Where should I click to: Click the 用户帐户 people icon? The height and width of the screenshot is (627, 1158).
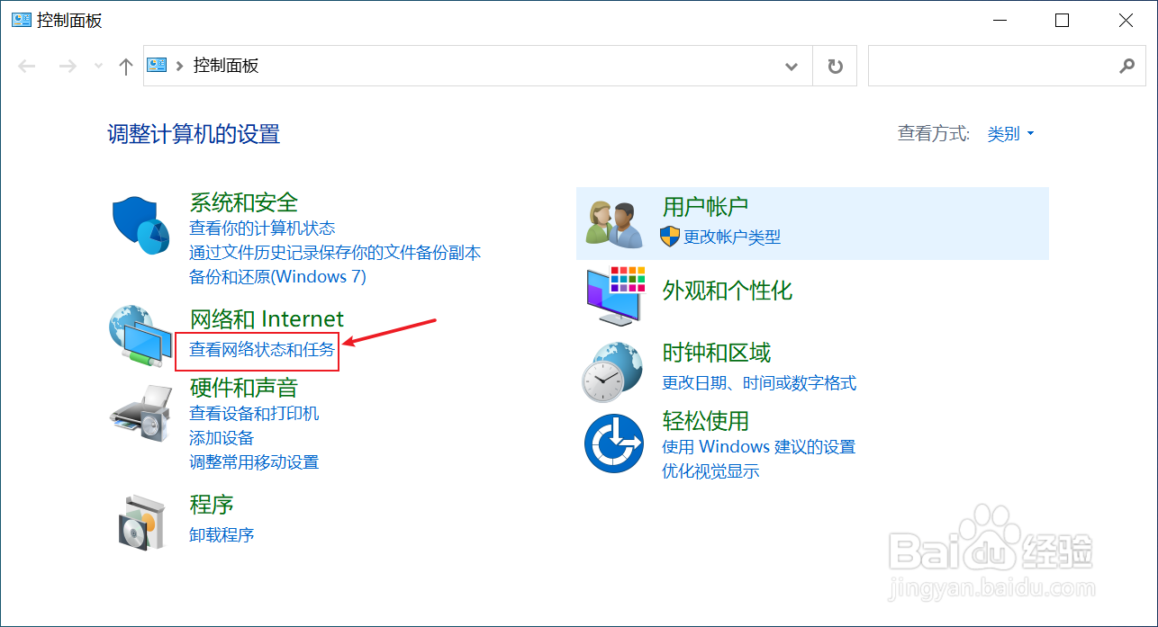tap(613, 222)
